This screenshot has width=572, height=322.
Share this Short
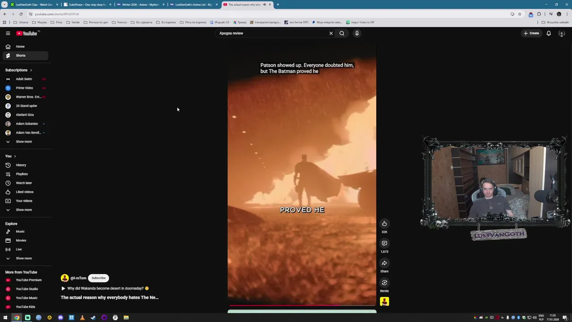384,263
